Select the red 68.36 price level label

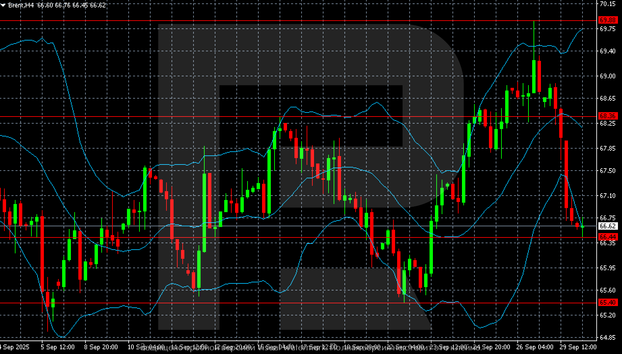607,116
